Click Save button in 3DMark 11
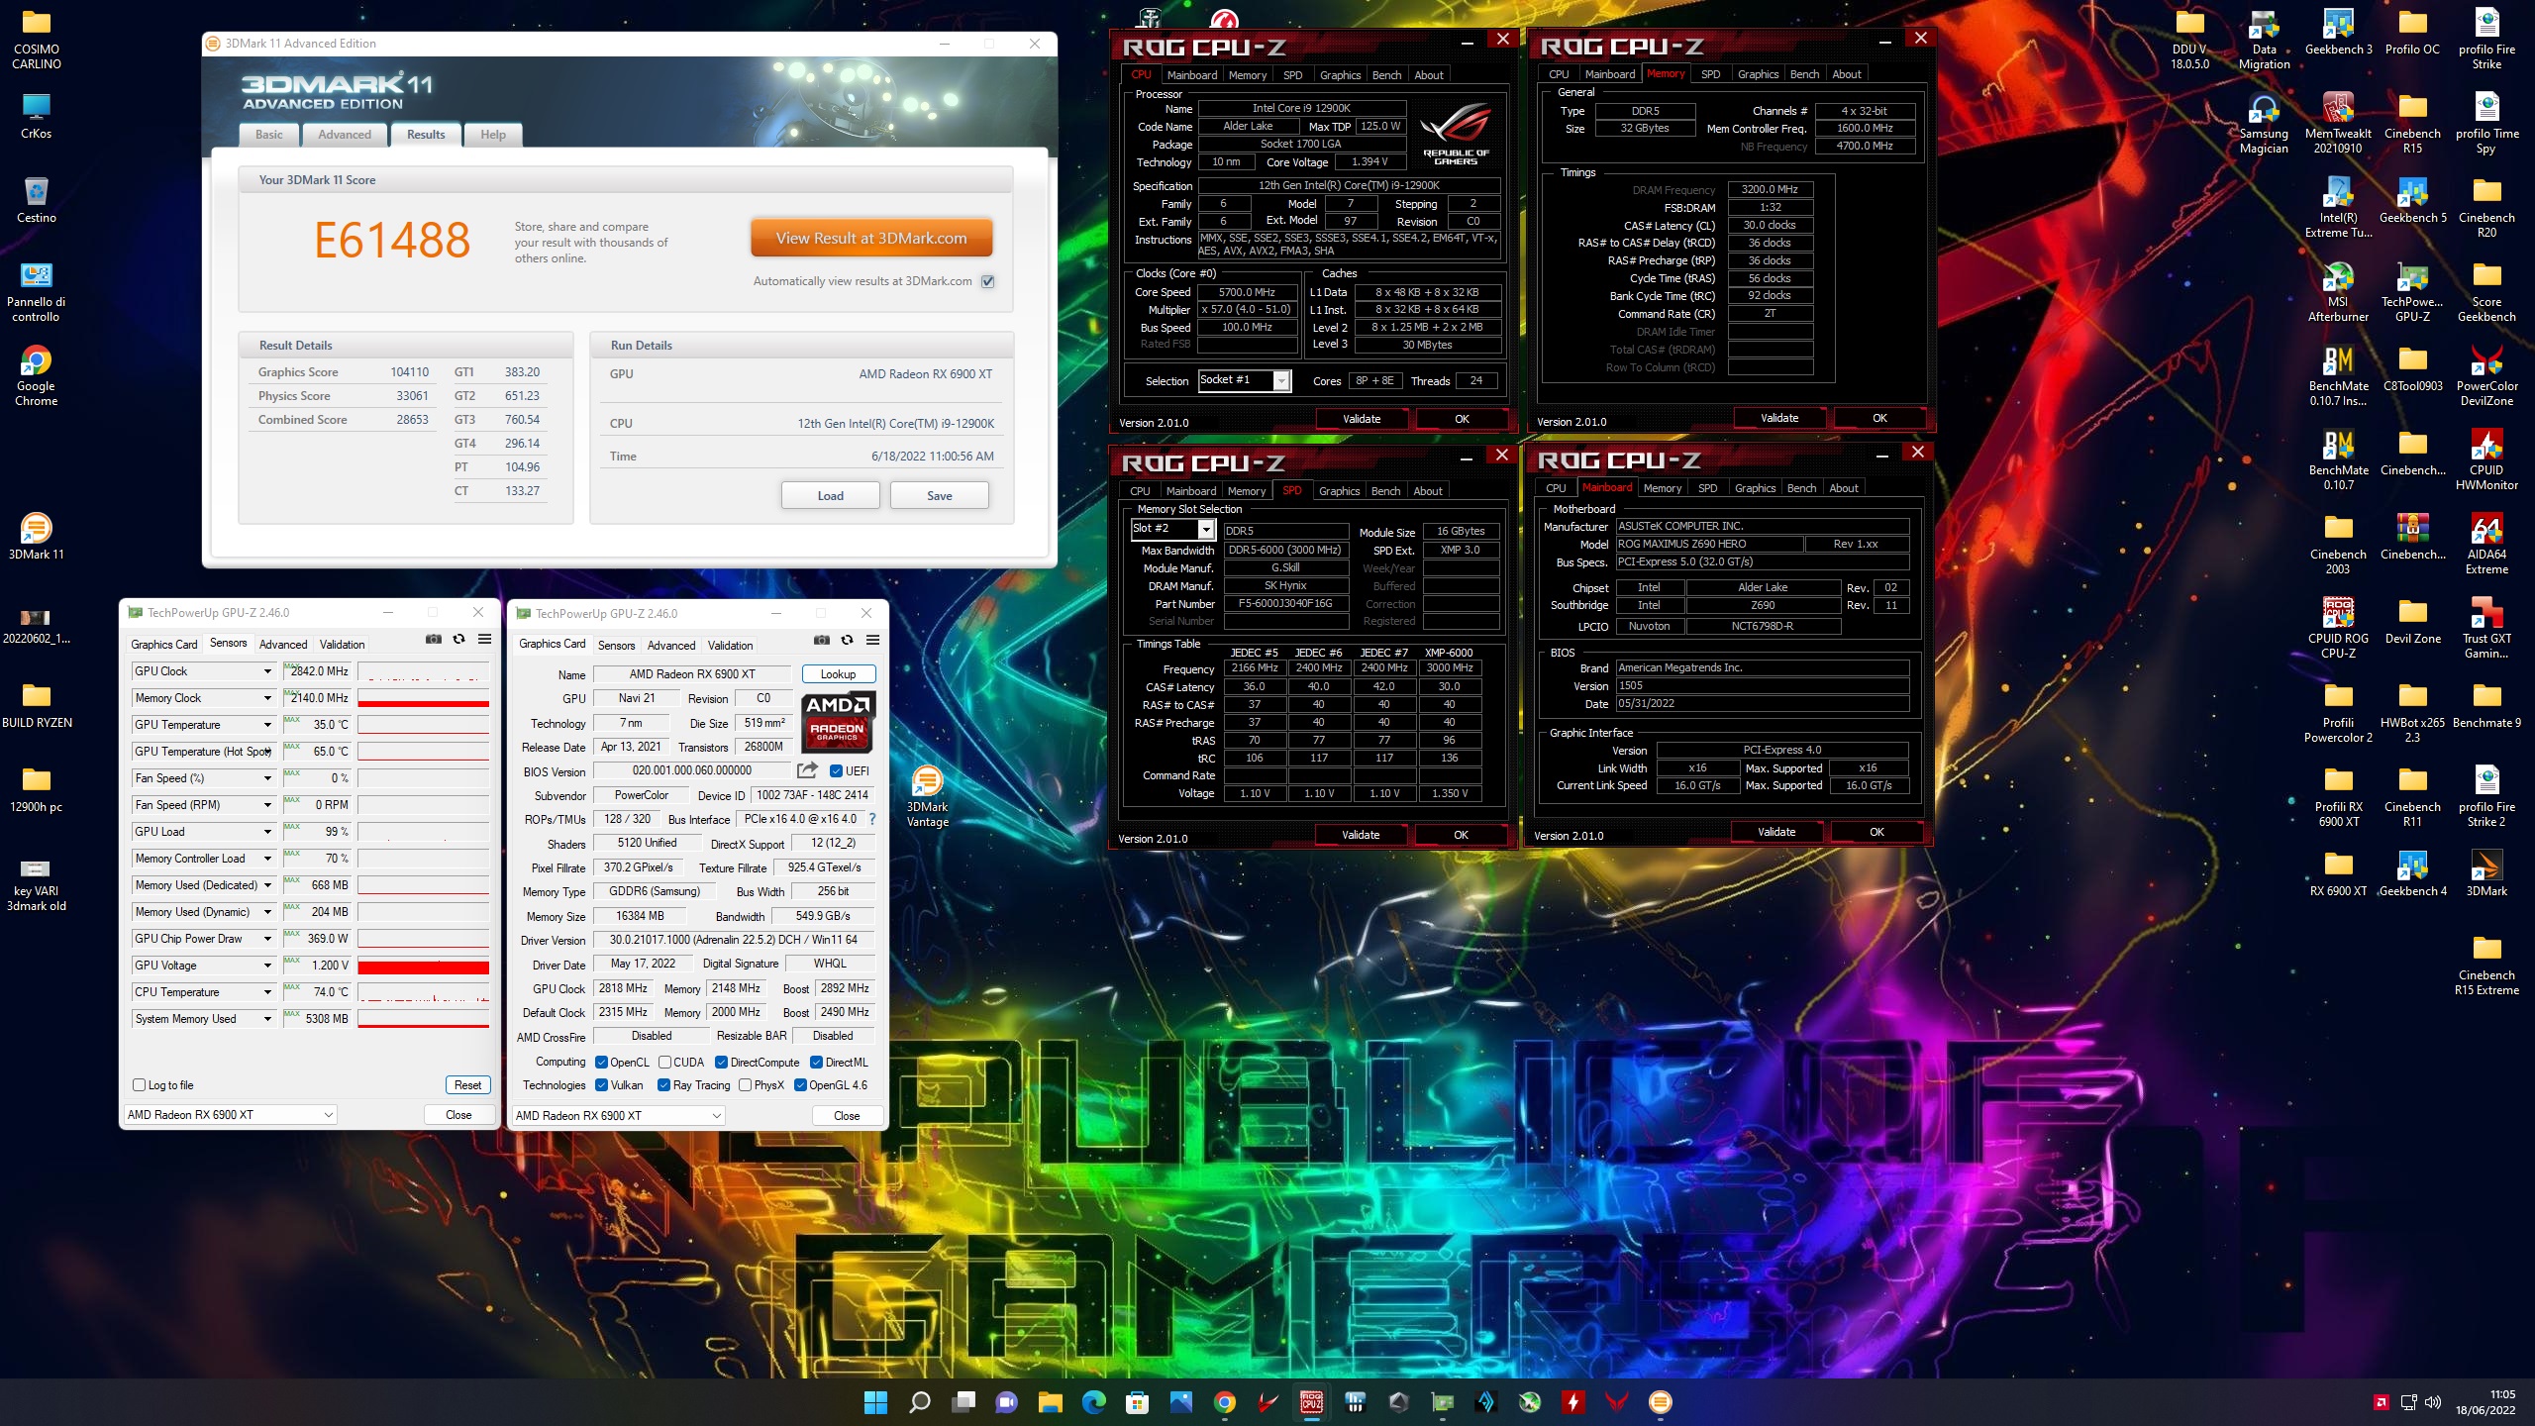Viewport: 2535px width, 1426px height. [939, 496]
